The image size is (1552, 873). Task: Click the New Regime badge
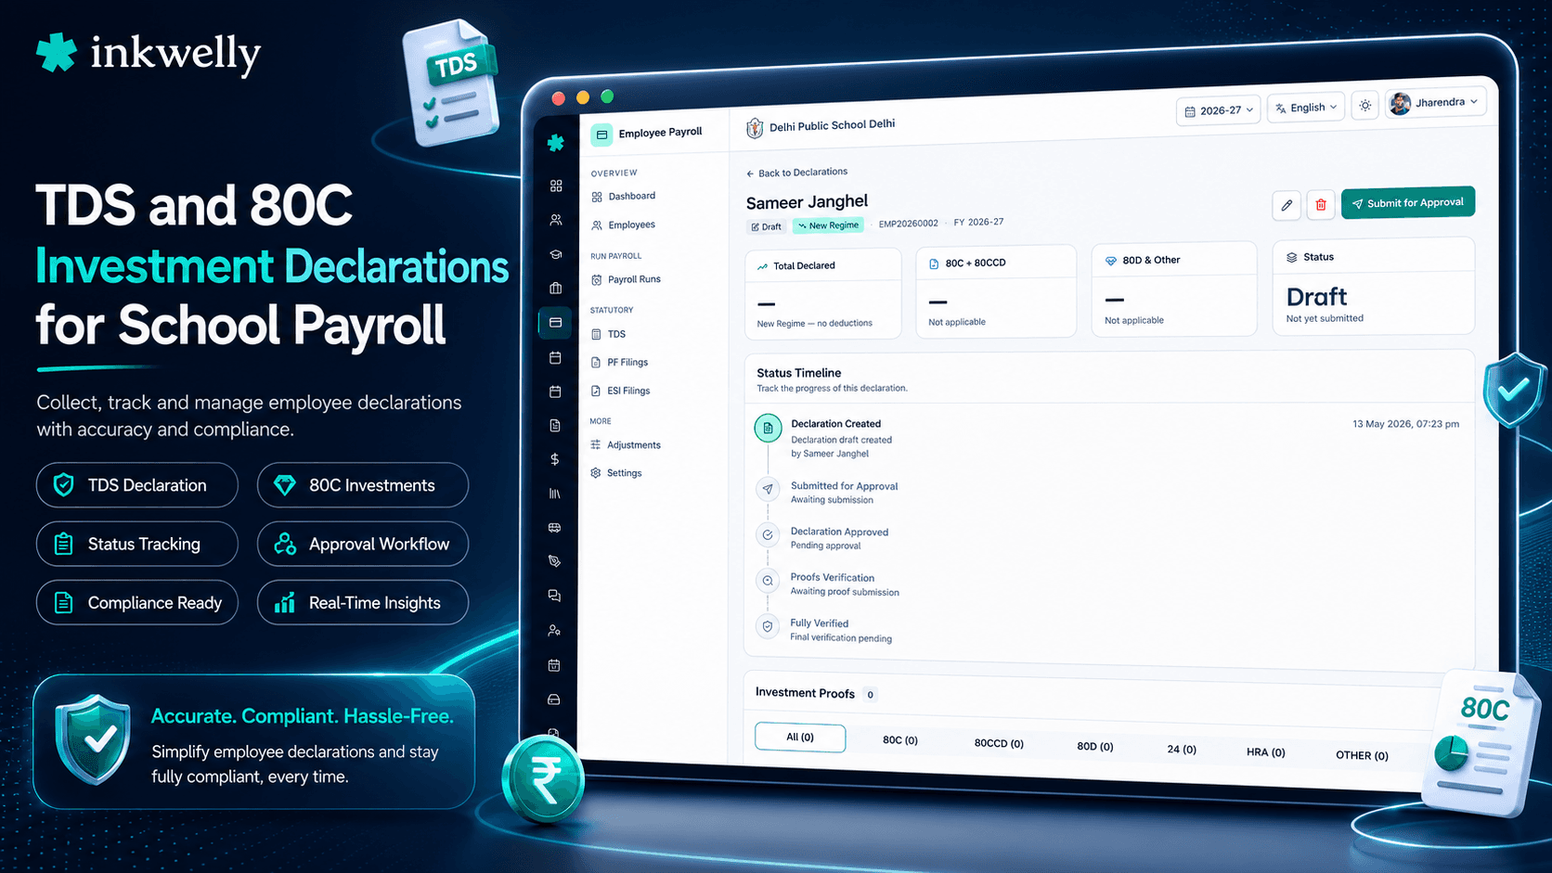829,225
